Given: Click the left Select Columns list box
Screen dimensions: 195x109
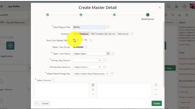Looking at the screenshot, I should click(62, 91).
